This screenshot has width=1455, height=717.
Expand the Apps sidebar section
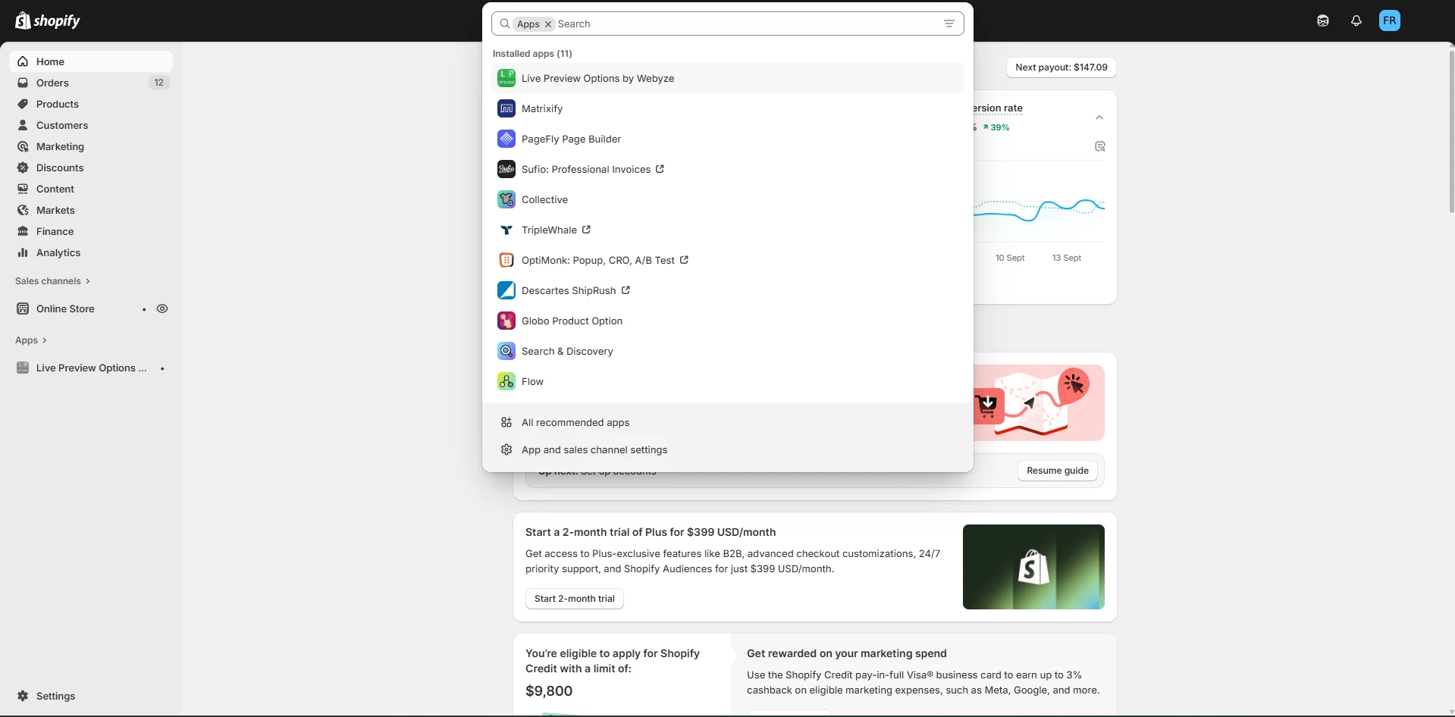tap(31, 340)
